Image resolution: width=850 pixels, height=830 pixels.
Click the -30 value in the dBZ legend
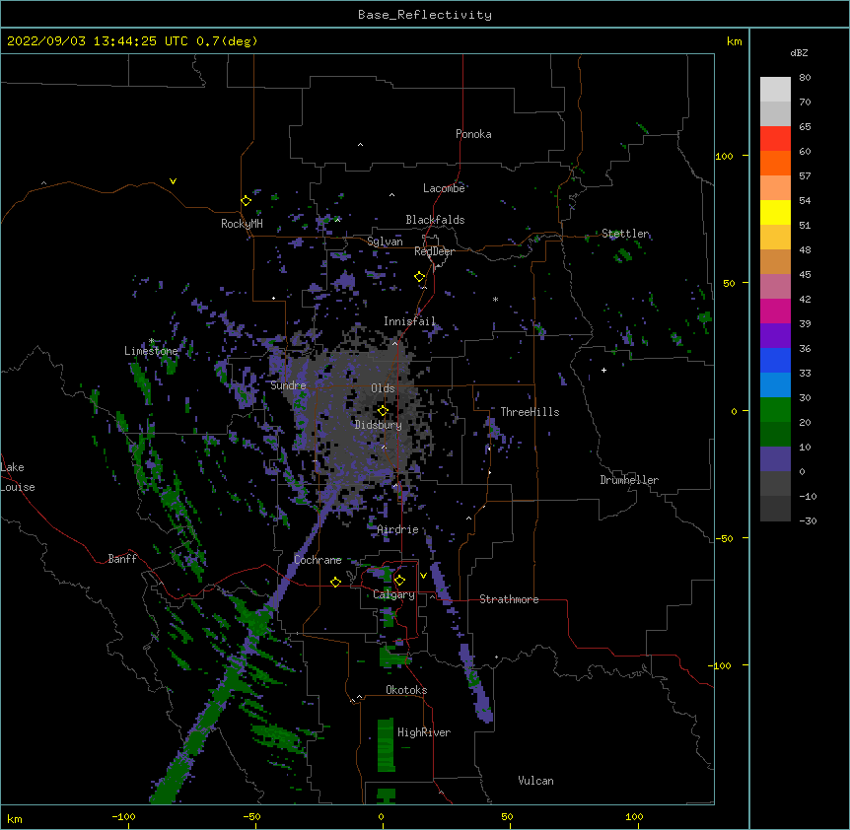point(808,520)
